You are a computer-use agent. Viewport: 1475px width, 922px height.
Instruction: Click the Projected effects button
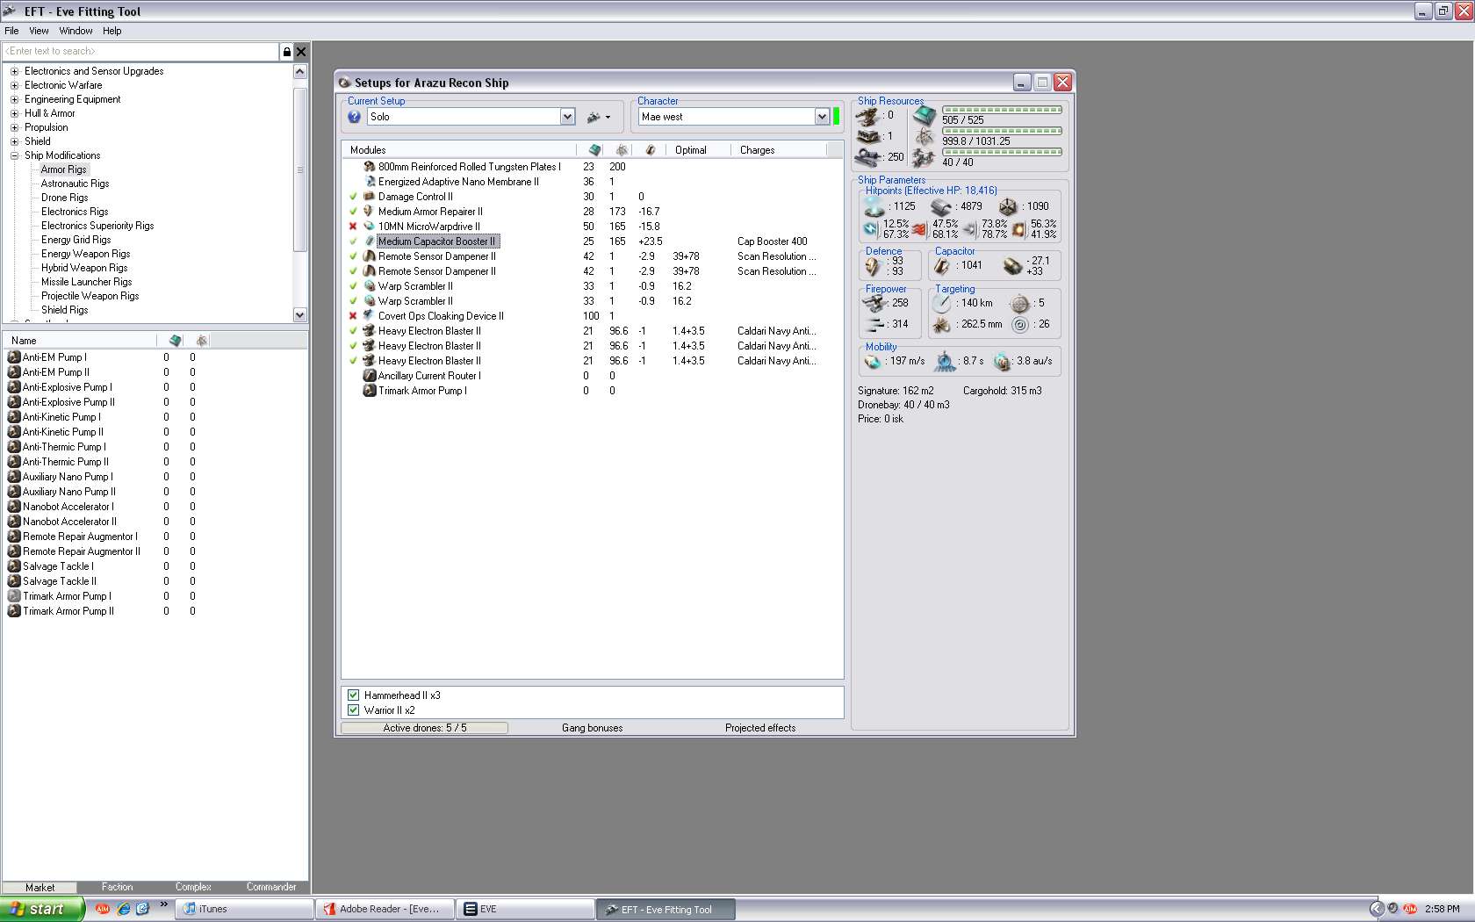click(x=760, y=728)
